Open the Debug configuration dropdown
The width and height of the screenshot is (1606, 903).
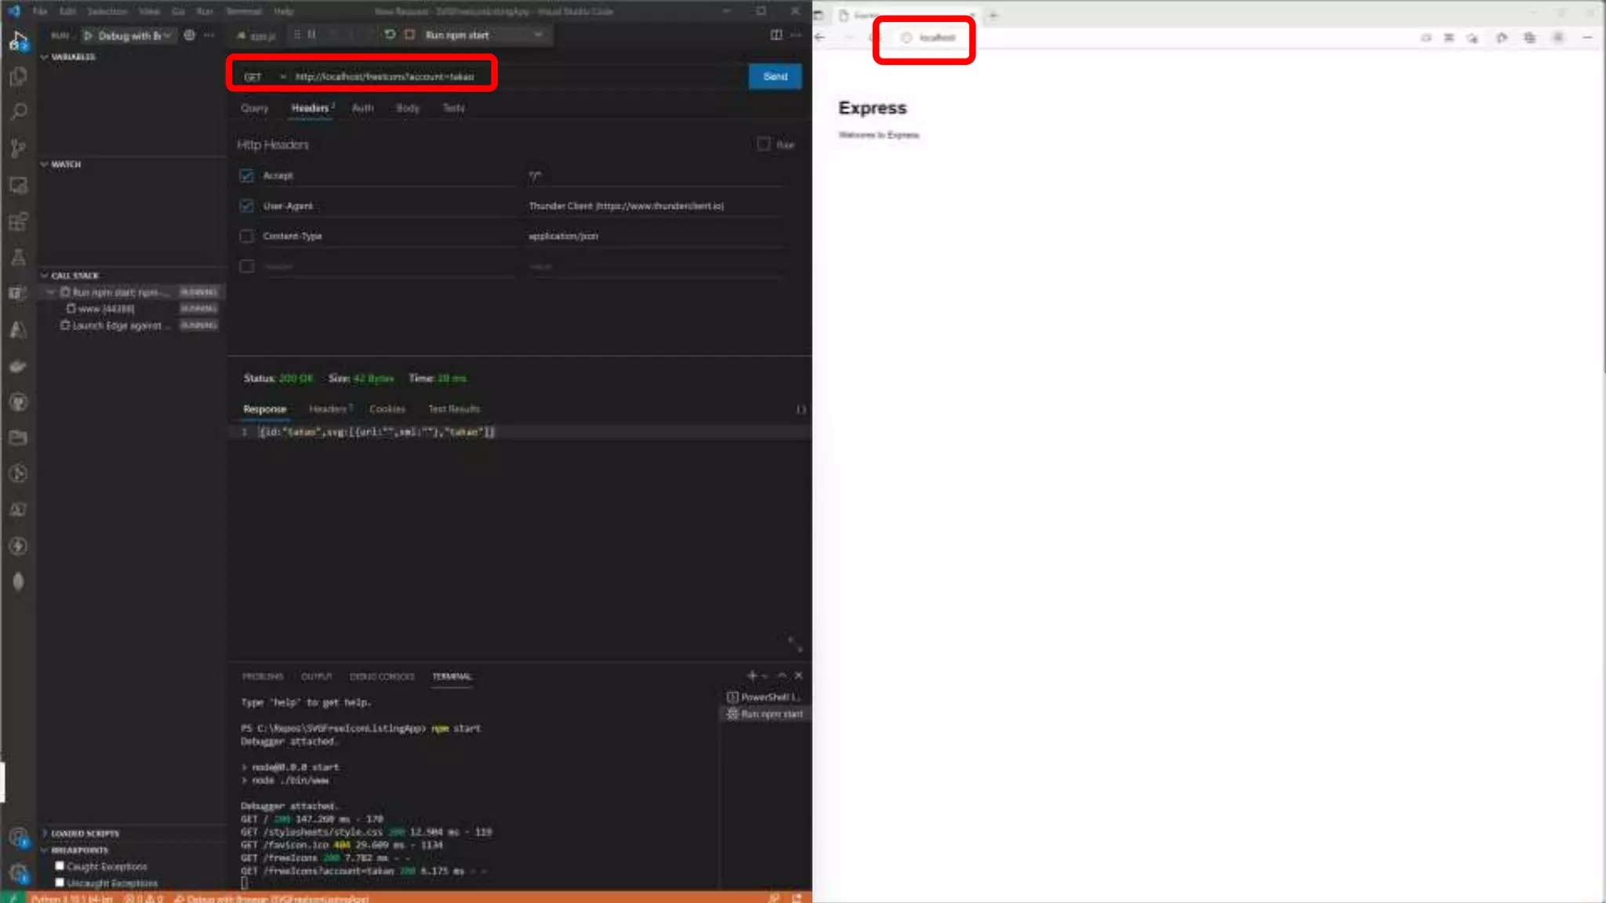click(x=132, y=35)
